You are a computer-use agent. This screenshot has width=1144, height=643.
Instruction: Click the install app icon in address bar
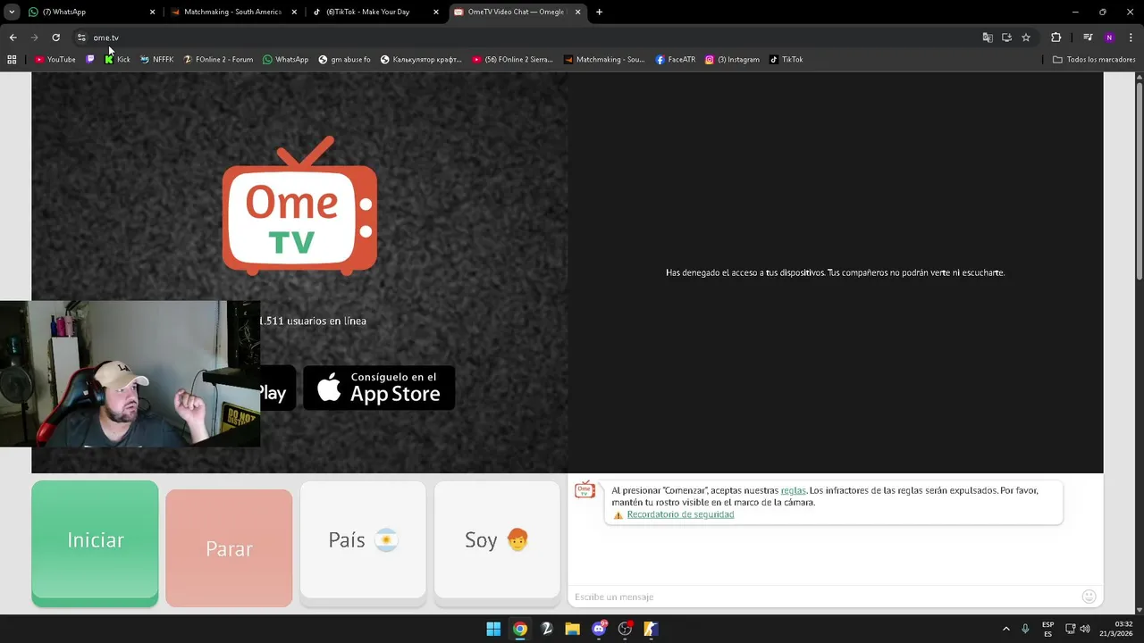1006,38
